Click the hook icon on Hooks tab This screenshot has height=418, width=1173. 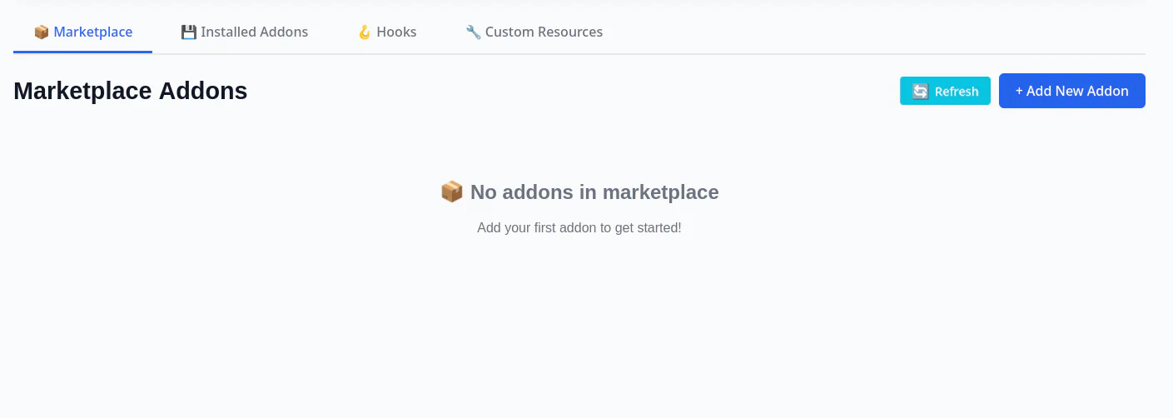(x=365, y=32)
